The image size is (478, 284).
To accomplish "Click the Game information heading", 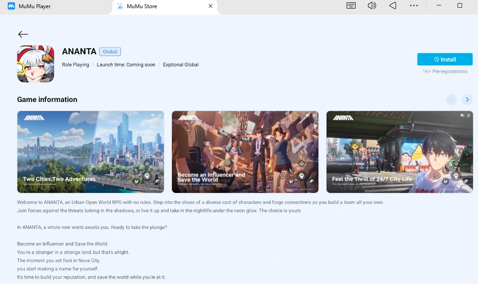I will pos(47,100).
